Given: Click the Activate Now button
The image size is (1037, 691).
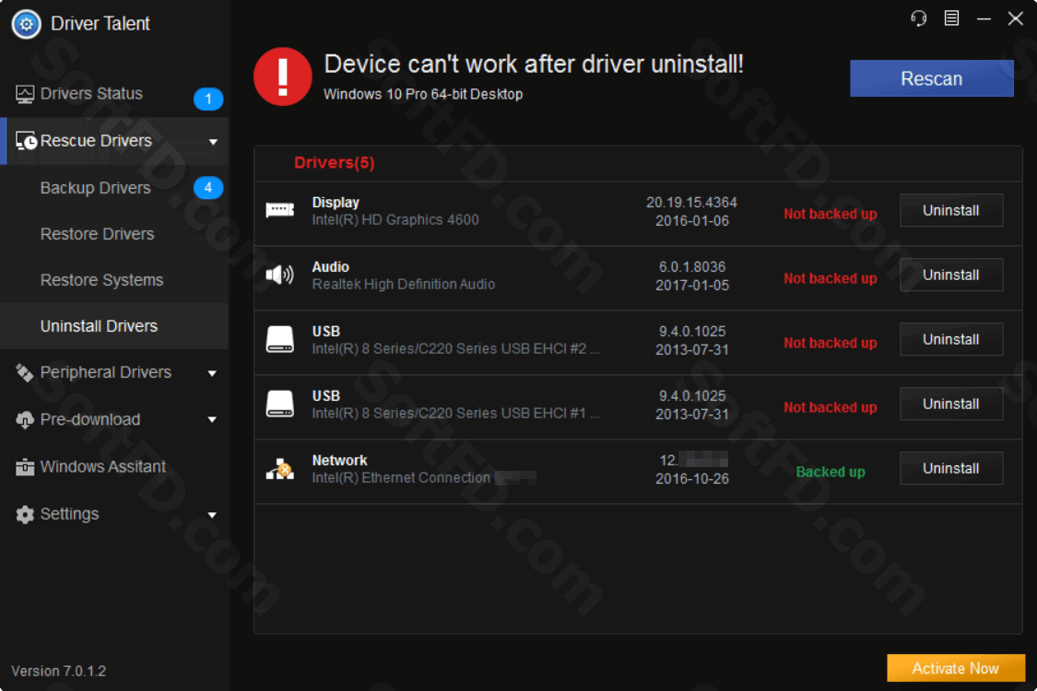Looking at the screenshot, I should [x=956, y=668].
